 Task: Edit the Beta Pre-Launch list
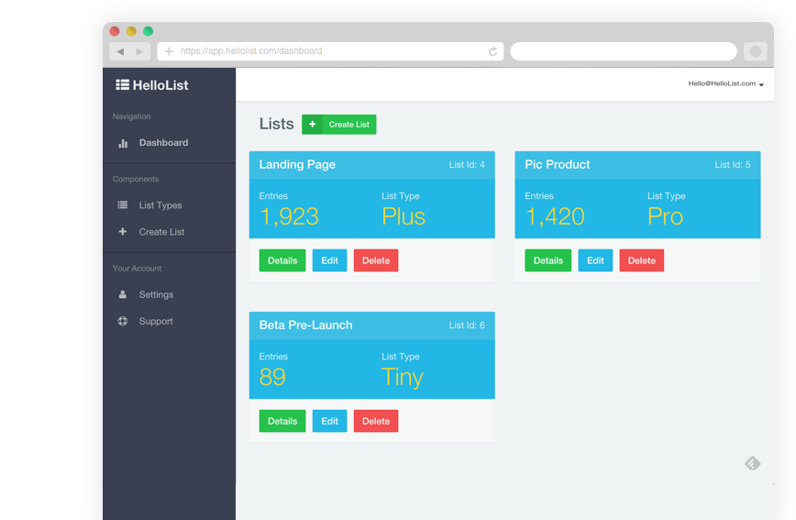[x=329, y=421]
